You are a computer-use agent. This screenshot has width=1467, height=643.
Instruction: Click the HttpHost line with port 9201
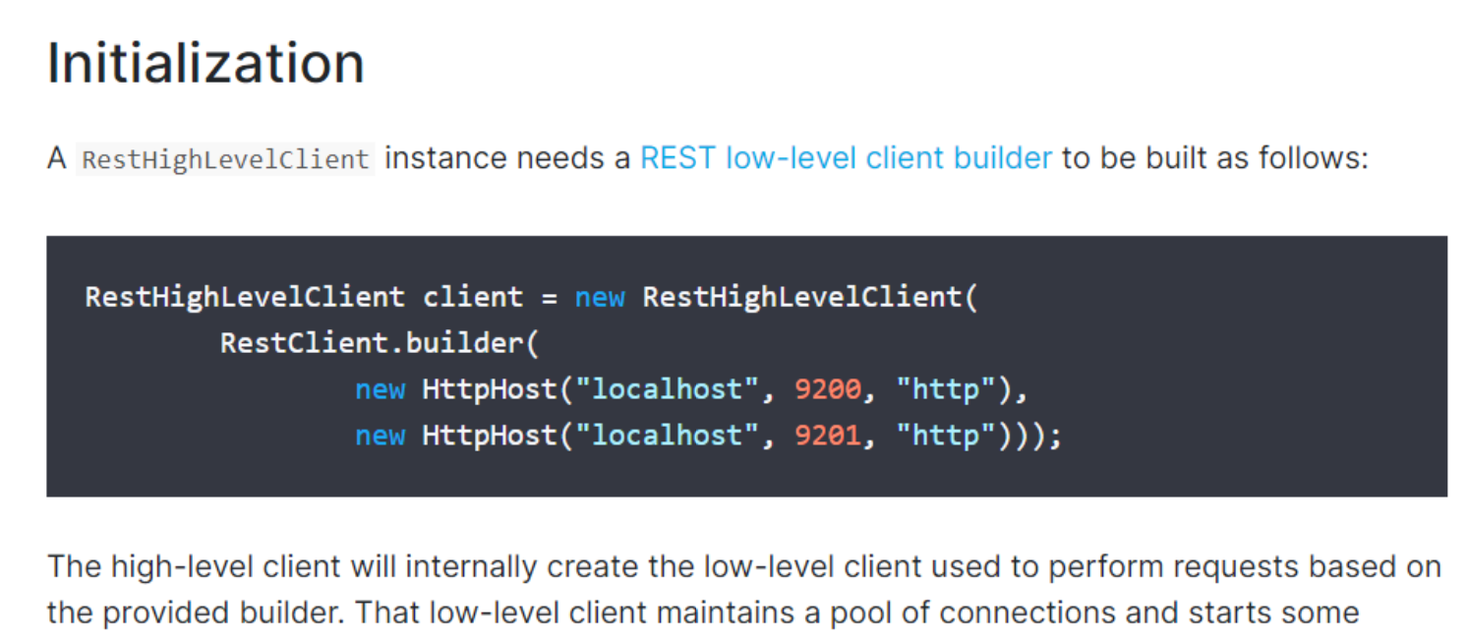pyautogui.click(x=709, y=436)
